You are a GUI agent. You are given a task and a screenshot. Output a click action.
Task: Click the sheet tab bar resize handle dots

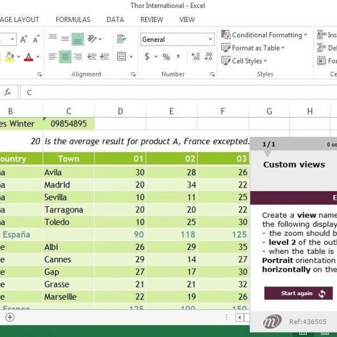(x=226, y=317)
